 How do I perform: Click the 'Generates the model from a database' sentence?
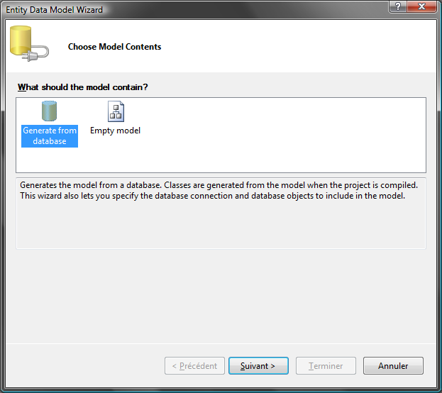click(142, 185)
